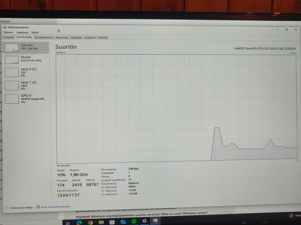Viewport: 301px width, 225px height.
Task: Open the Sovellushistoria tab
Action: [x=44, y=37]
